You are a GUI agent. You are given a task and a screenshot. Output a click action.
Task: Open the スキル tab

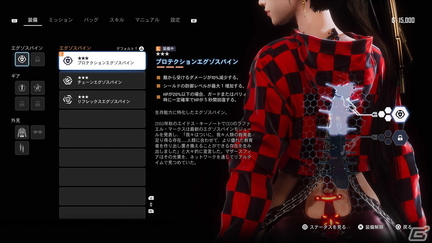click(x=117, y=20)
